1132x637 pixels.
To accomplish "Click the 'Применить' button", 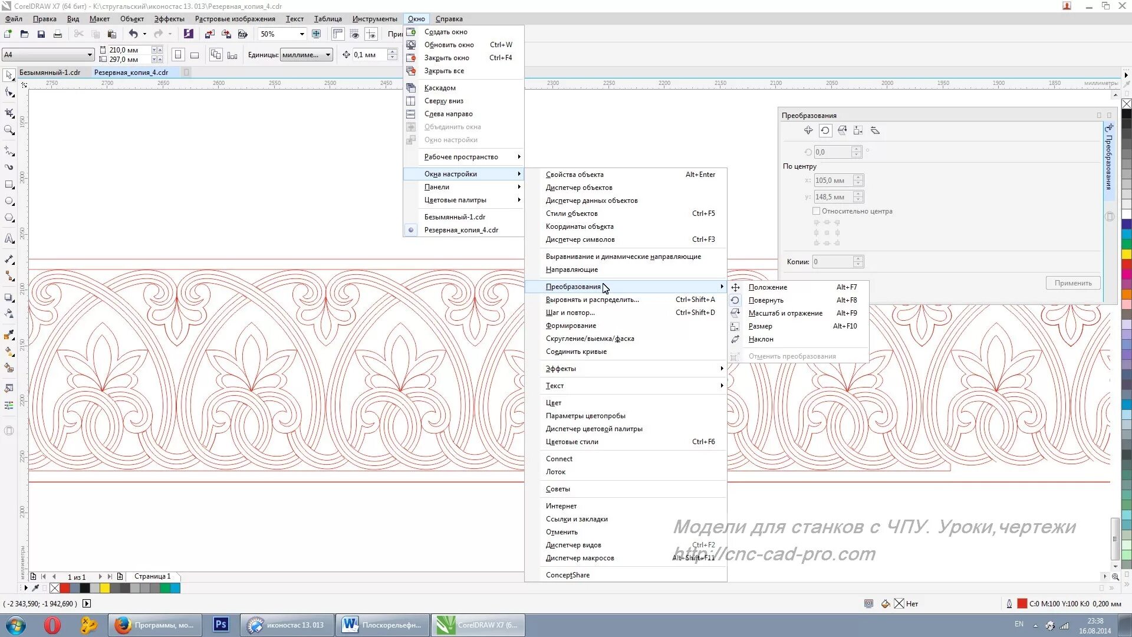I will [x=1072, y=283].
